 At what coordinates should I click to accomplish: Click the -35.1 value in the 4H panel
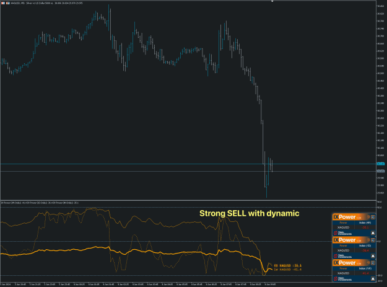tap(365, 227)
